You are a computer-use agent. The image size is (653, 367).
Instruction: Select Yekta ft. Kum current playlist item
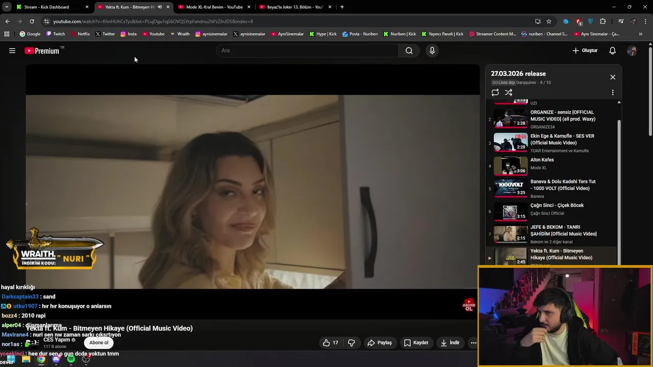pos(551,256)
